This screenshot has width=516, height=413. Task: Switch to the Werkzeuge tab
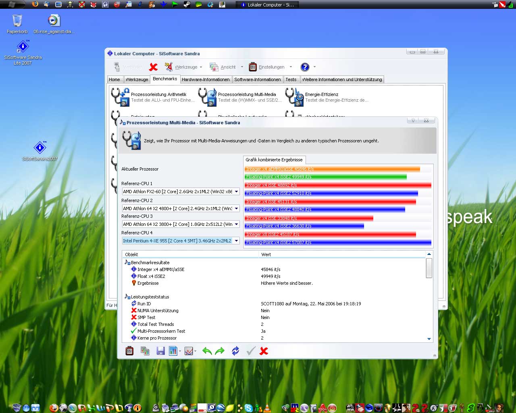coord(137,79)
